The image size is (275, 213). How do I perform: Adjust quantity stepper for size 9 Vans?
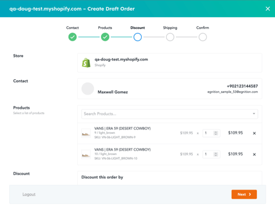pyautogui.click(x=216, y=133)
